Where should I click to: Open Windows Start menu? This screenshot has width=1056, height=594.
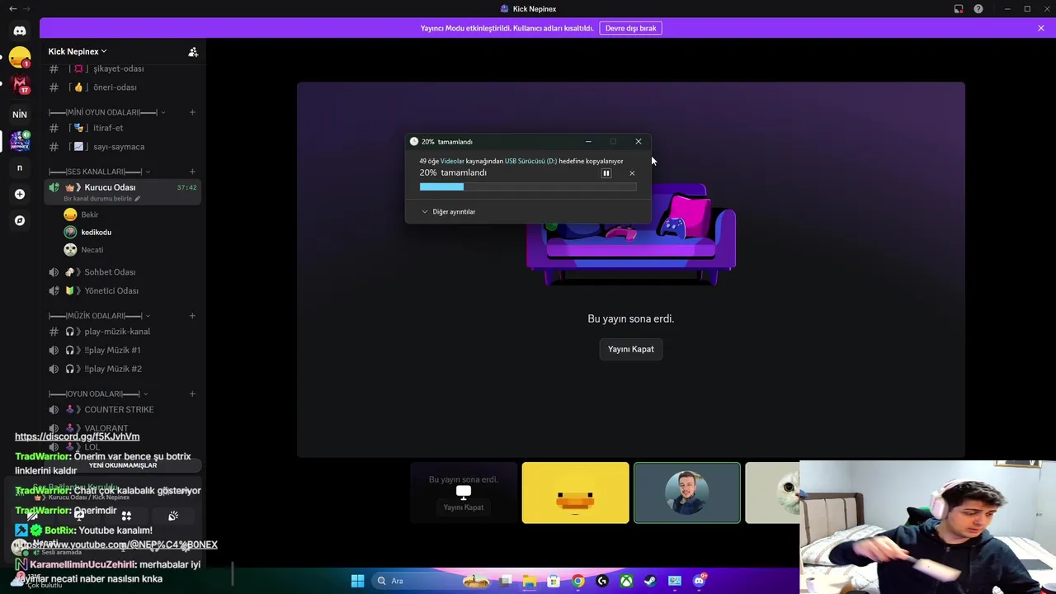[x=357, y=581]
